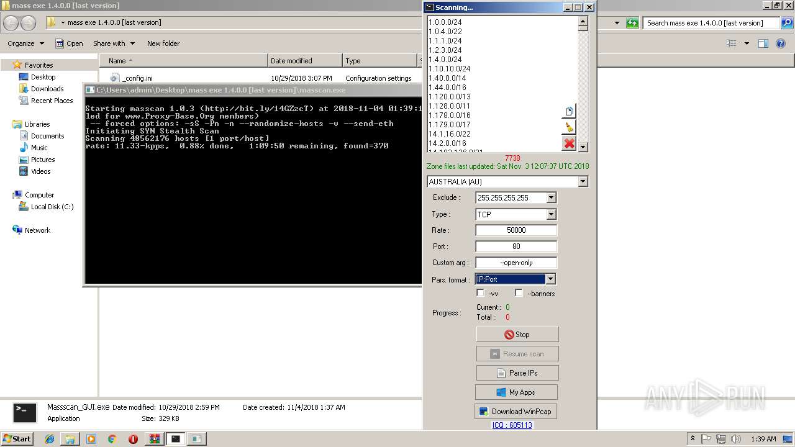Screen dimensions: 795x447
Task: Select 1.1.1.0/24 in the IP range list
Action: pos(445,41)
